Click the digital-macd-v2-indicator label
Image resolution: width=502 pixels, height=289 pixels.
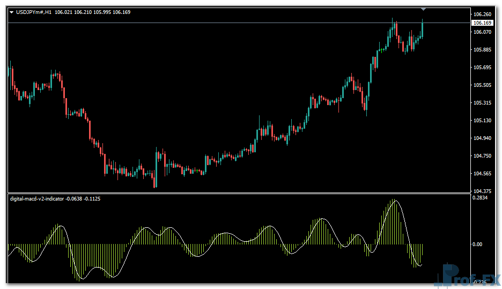pyautogui.click(x=36, y=198)
